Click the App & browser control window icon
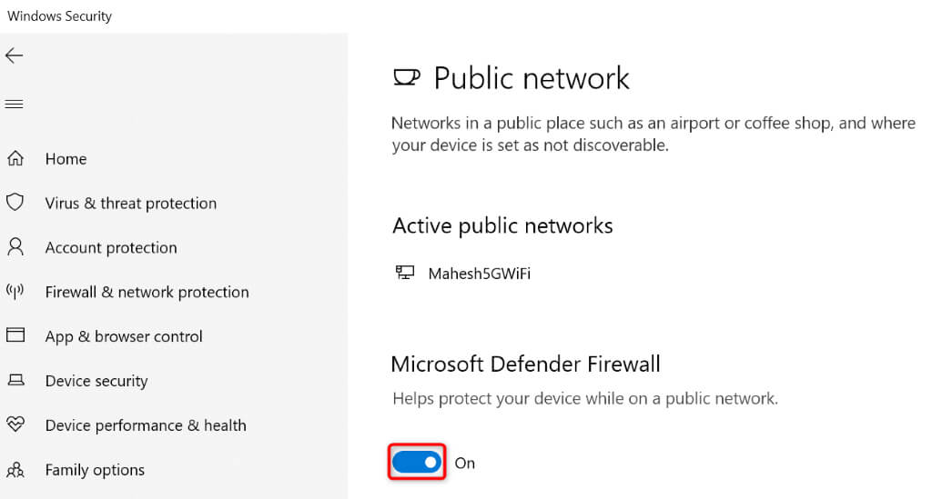Viewport: 932px width, 499px height. tap(15, 335)
